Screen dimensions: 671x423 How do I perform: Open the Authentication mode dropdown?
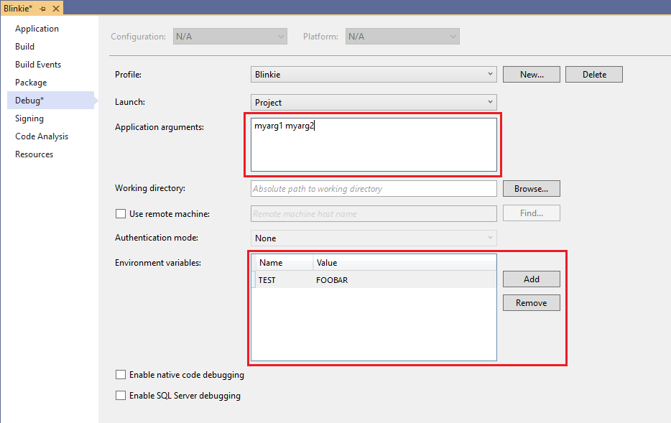374,238
